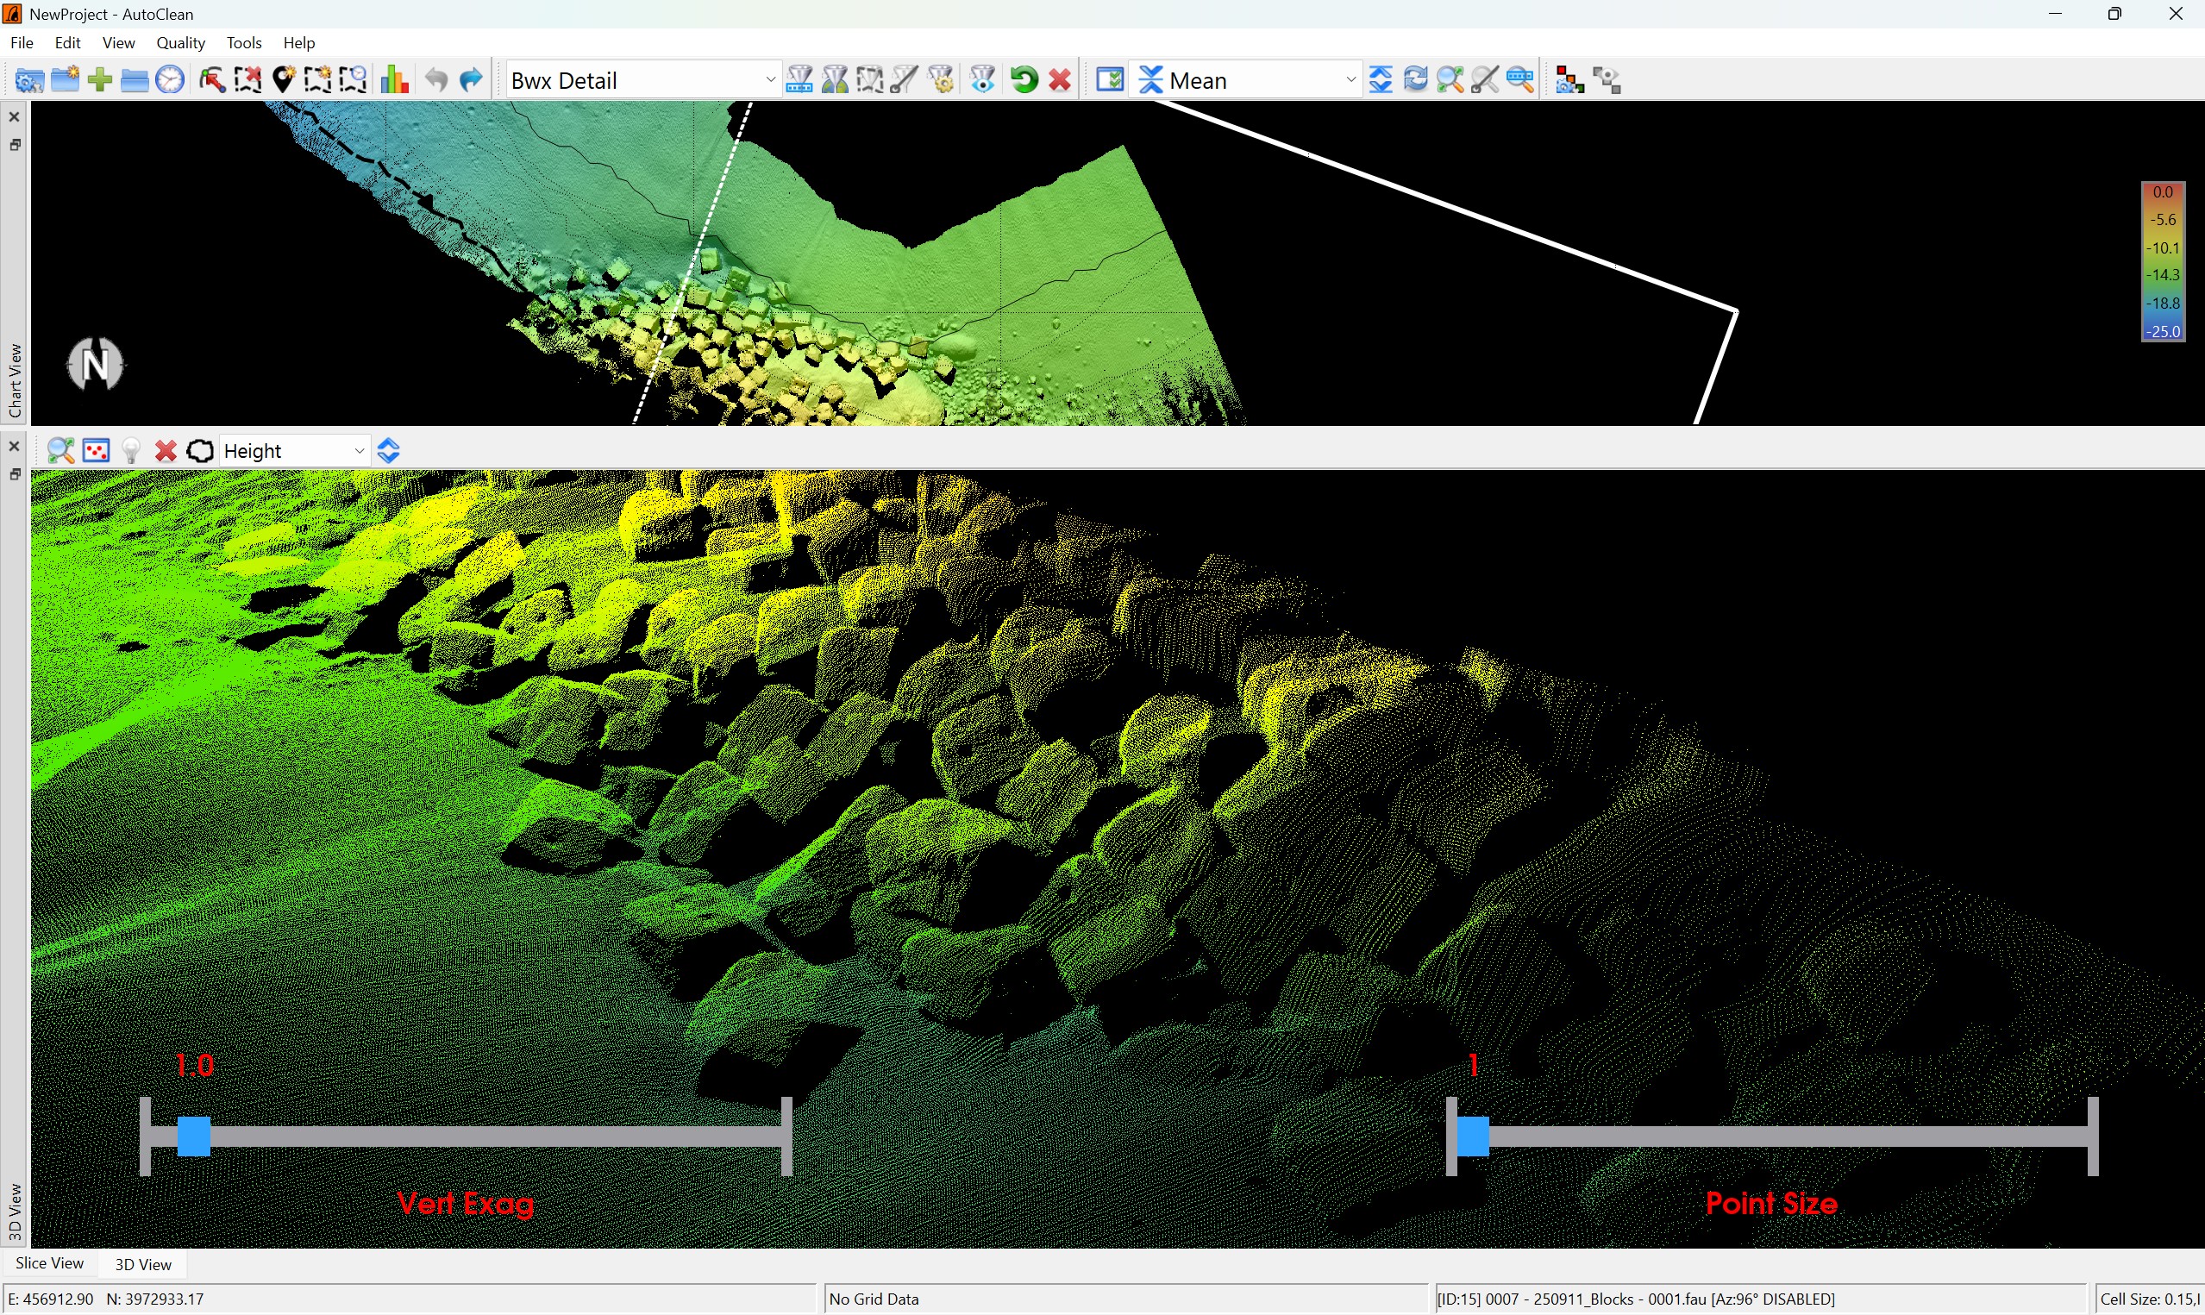Click the Vert Exag slider handle
Image resolution: width=2205 pixels, height=1315 pixels.
point(193,1136)
